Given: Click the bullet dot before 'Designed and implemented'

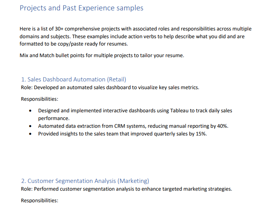Looking at the screenshot, I should coord(31,111).
